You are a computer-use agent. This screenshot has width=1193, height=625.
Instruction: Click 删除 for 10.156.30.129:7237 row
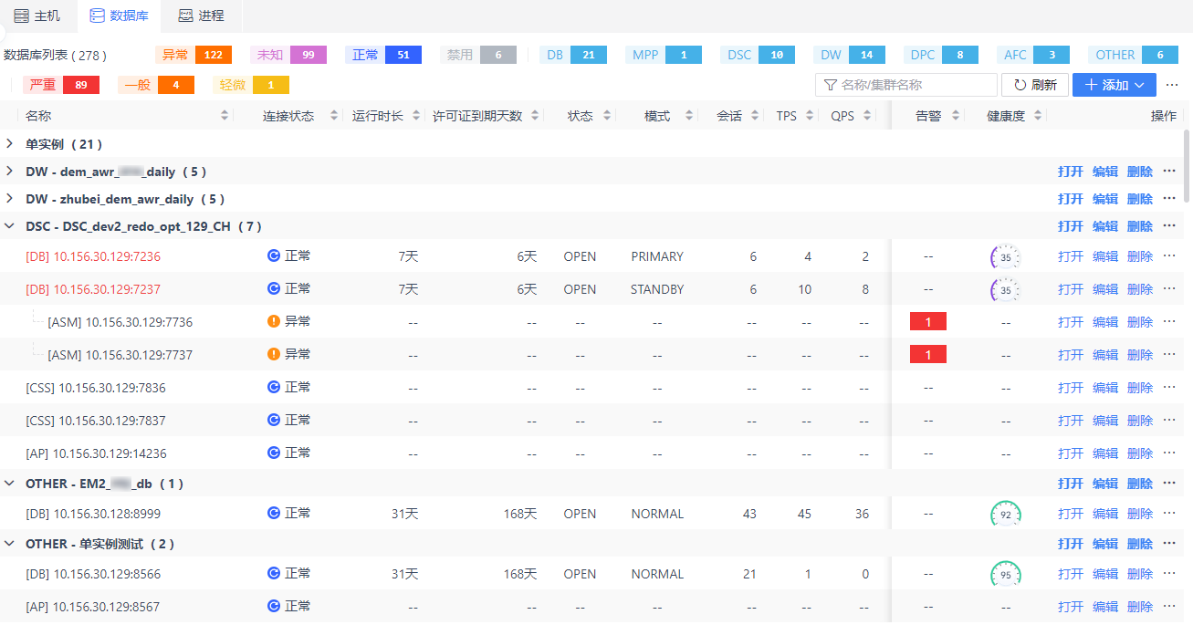tap(1140, 289)
